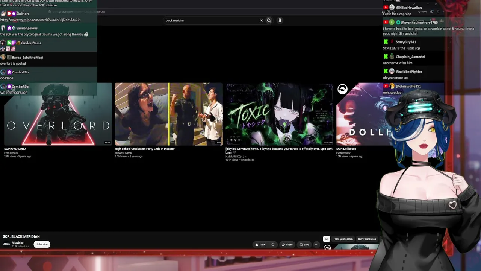
Task: Click the WorldEndFighter chat username
Action: (x=409, y=72)
